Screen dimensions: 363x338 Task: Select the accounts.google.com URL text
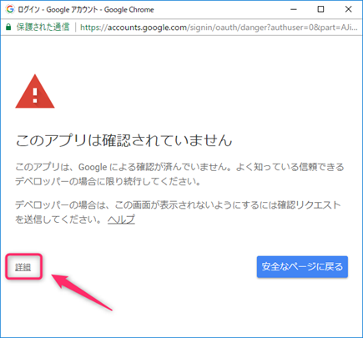point(147,28)
